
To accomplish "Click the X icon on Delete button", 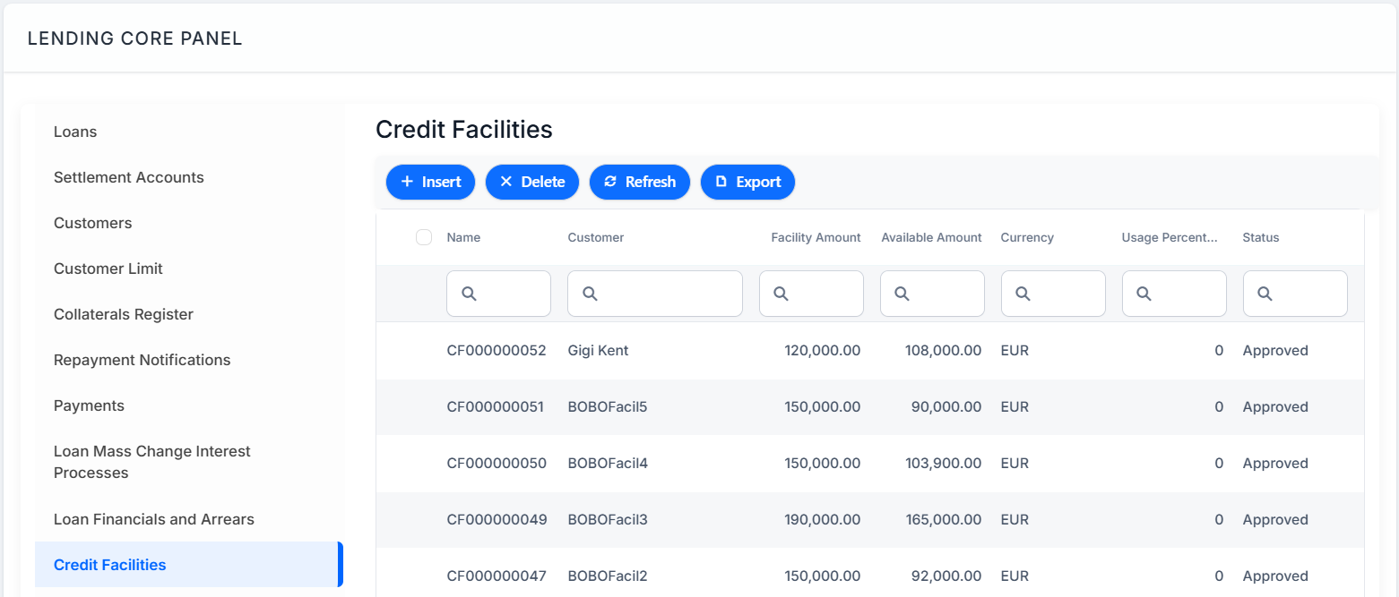I will (506, 182).
